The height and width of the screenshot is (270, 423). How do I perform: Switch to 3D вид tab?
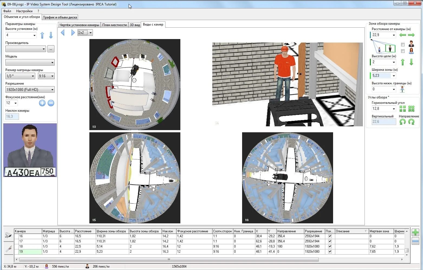(x=135, y=25)
